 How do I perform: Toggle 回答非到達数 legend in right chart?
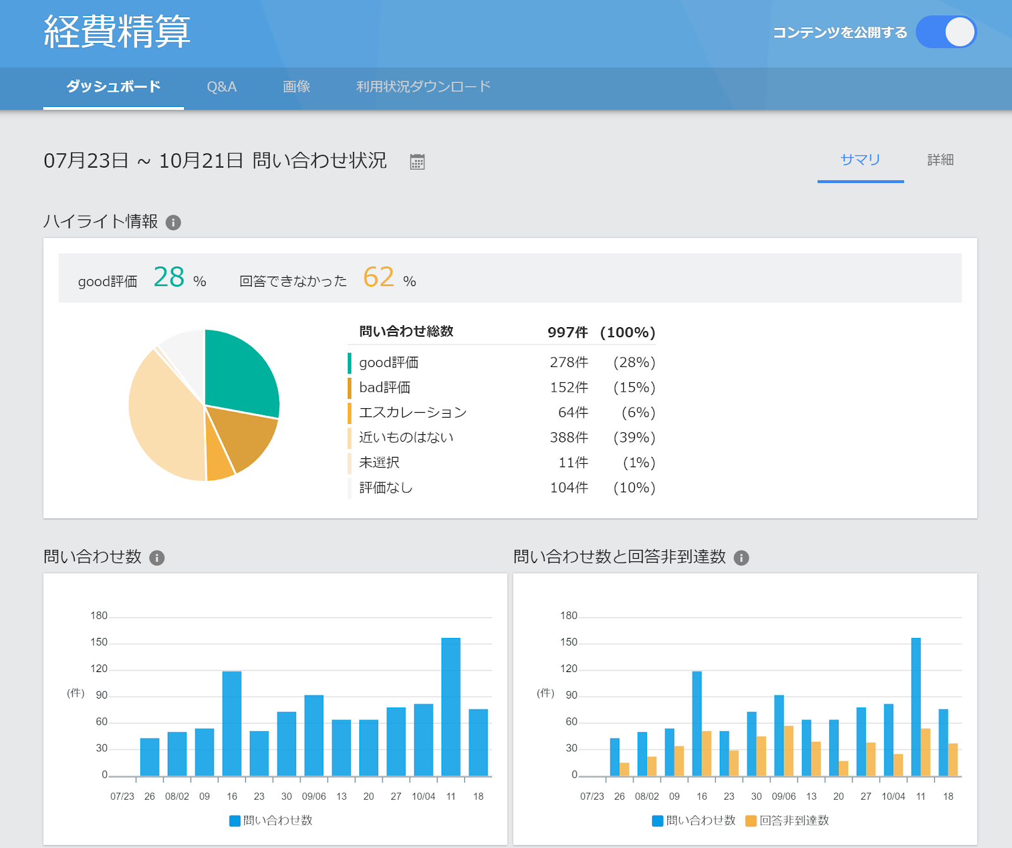point(787,821)
